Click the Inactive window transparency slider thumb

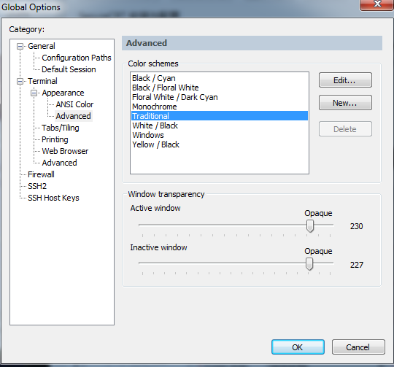tap(309, 263)
